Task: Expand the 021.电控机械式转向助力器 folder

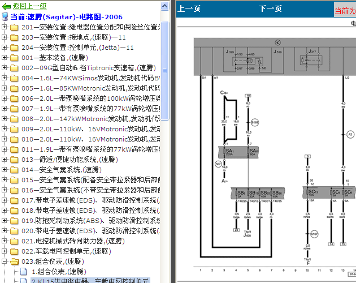Action: coord(4,241)
